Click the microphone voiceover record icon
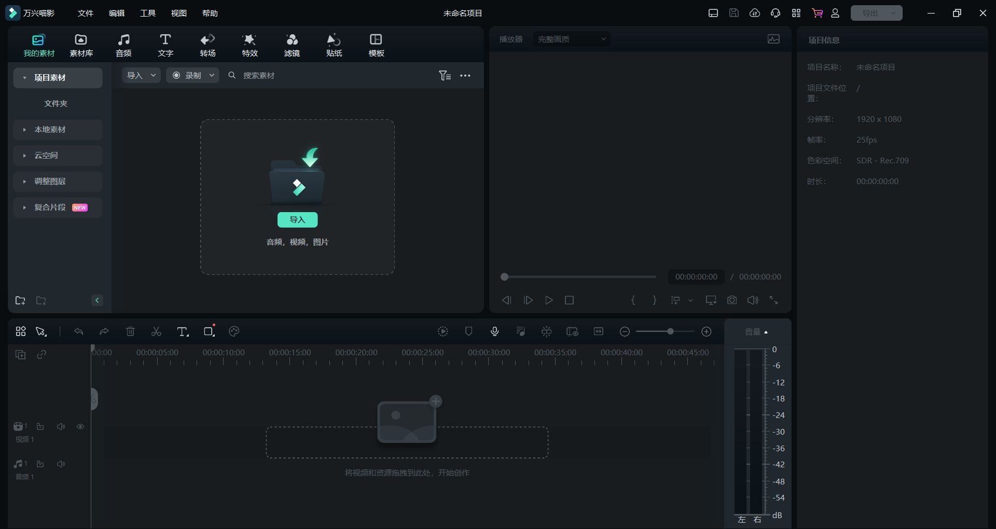The height and width of the screenshot is (529, 996). pos(494,332)
